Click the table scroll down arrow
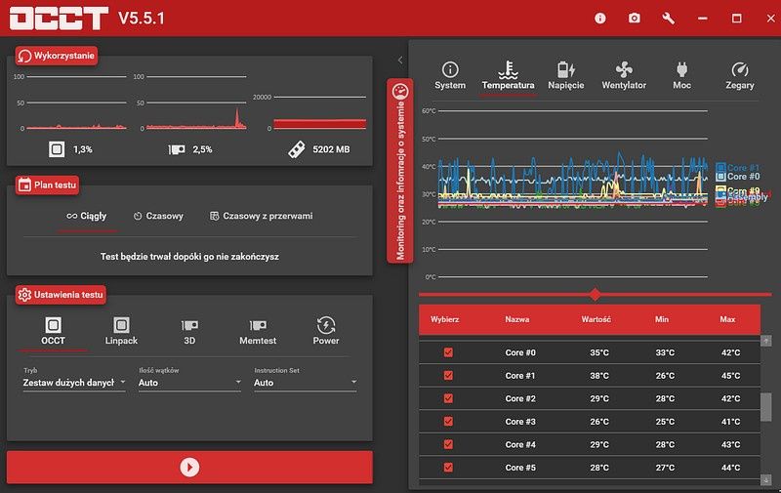Image resolution: width=781 pixels, height=493 pixels. pos(766,480)
